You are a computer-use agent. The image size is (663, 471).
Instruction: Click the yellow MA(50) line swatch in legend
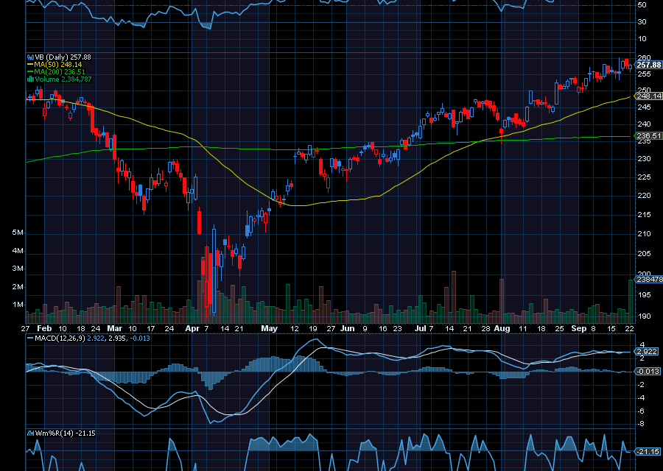click(30, 65)
